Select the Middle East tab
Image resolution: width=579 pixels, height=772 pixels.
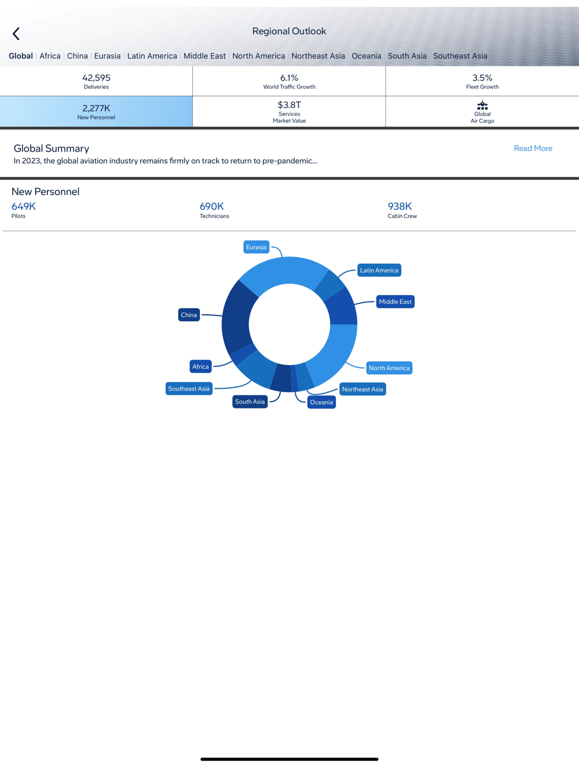pos(204,56)
